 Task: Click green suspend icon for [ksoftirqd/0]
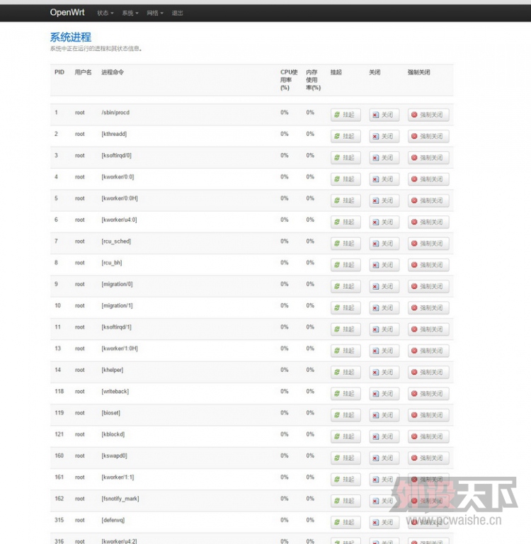(x=337, y=157)
